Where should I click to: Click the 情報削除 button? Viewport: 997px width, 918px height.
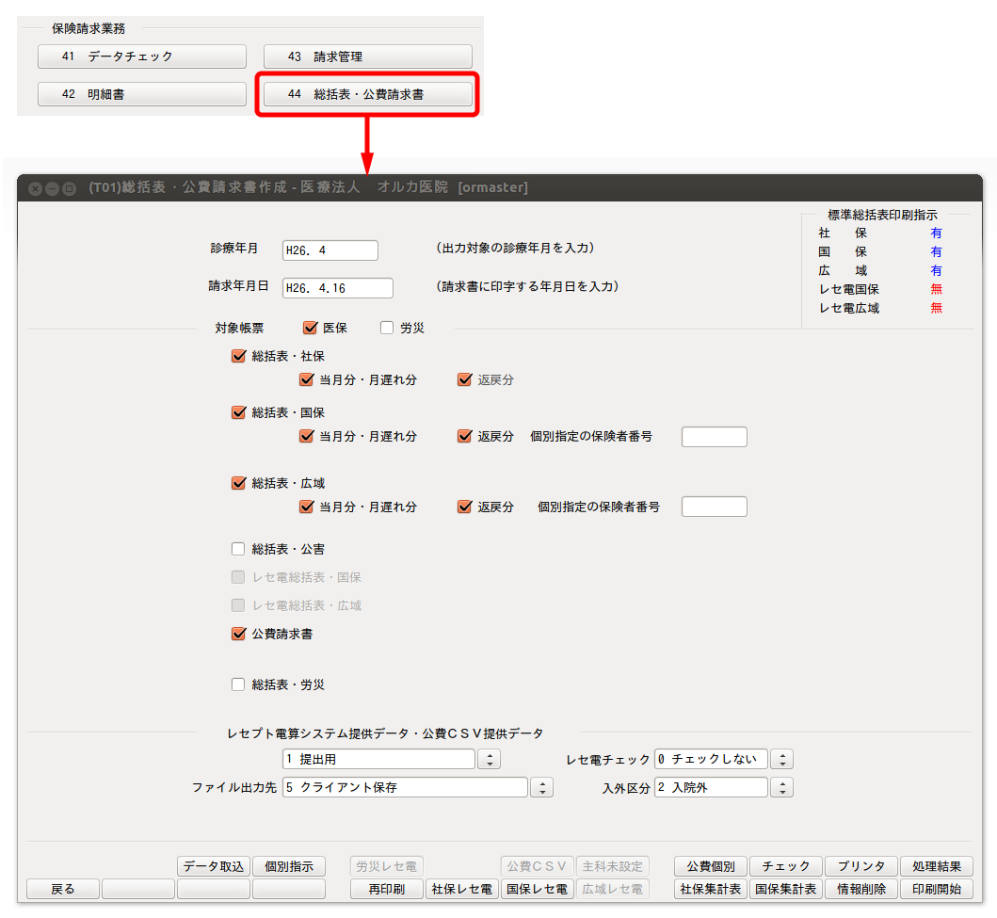pos(860,889)
